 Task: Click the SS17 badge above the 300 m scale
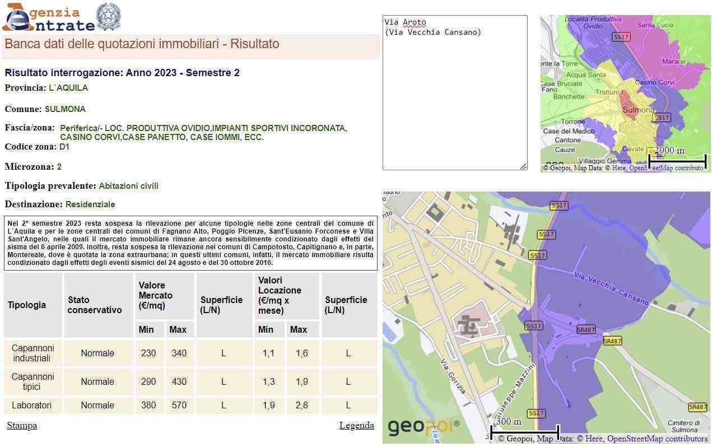tap(536, 413)
